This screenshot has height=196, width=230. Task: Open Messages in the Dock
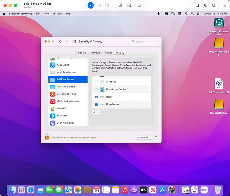coord(59,190)
